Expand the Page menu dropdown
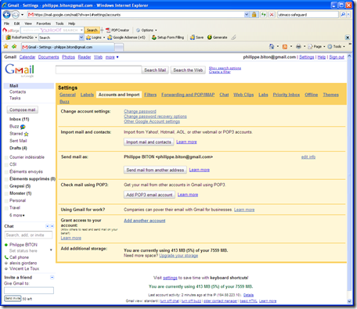Viewport: 357px width, 309px height. coord(324,47)
